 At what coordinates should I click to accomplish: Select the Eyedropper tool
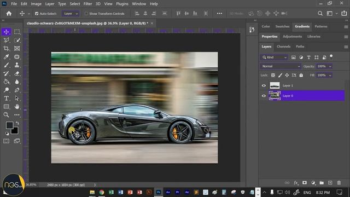click(6, 57)
